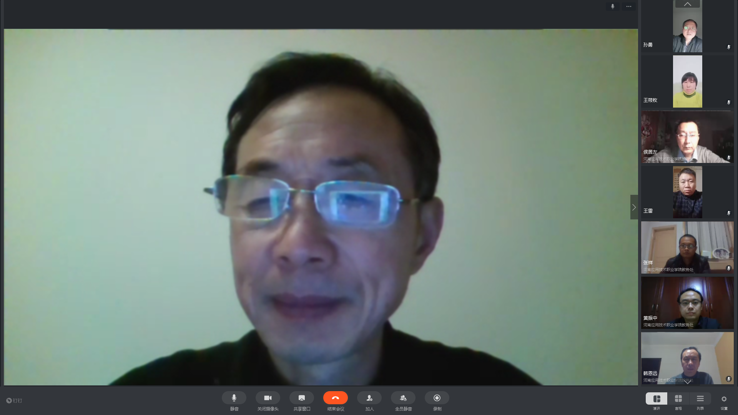Select 黄振中's video thumbnail

[x=687, y=303]
